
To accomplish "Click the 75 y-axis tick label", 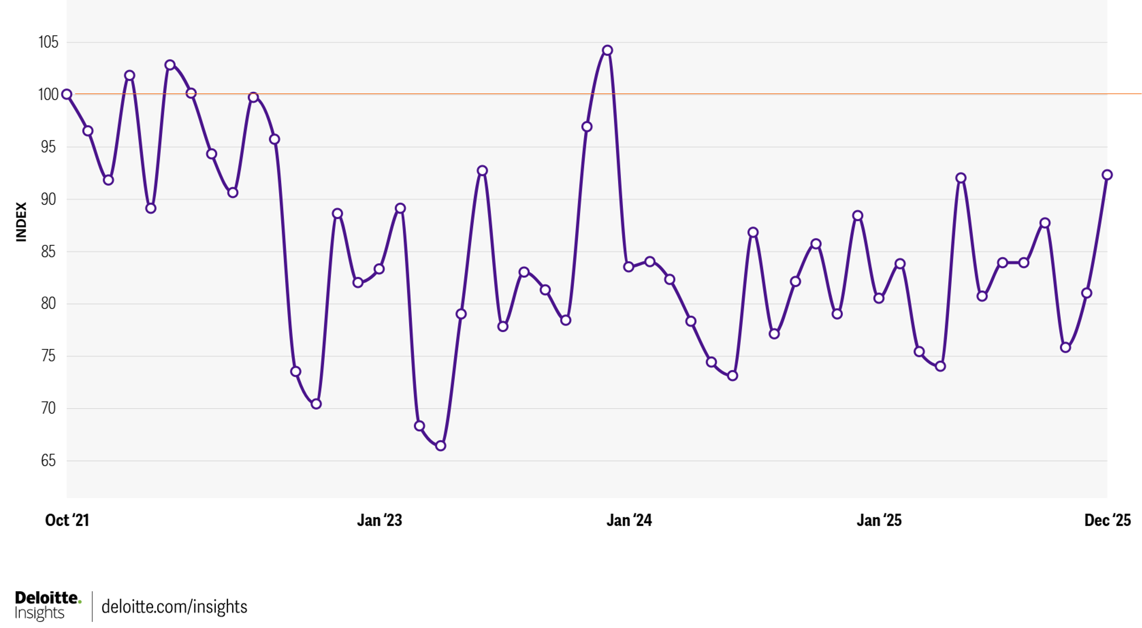I will click(48, 356).
